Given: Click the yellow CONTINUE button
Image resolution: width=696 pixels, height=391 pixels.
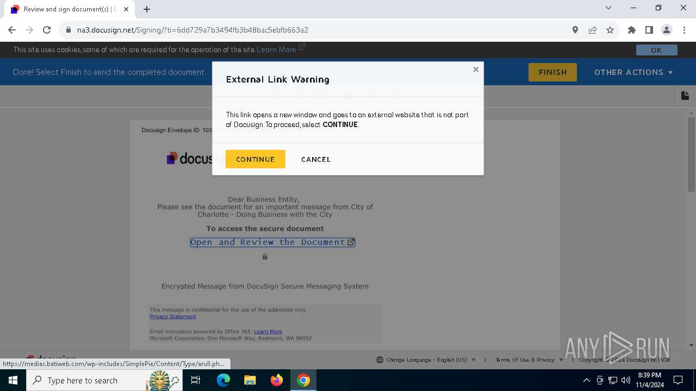Looking at the screenshot, I should pos(255,159).
